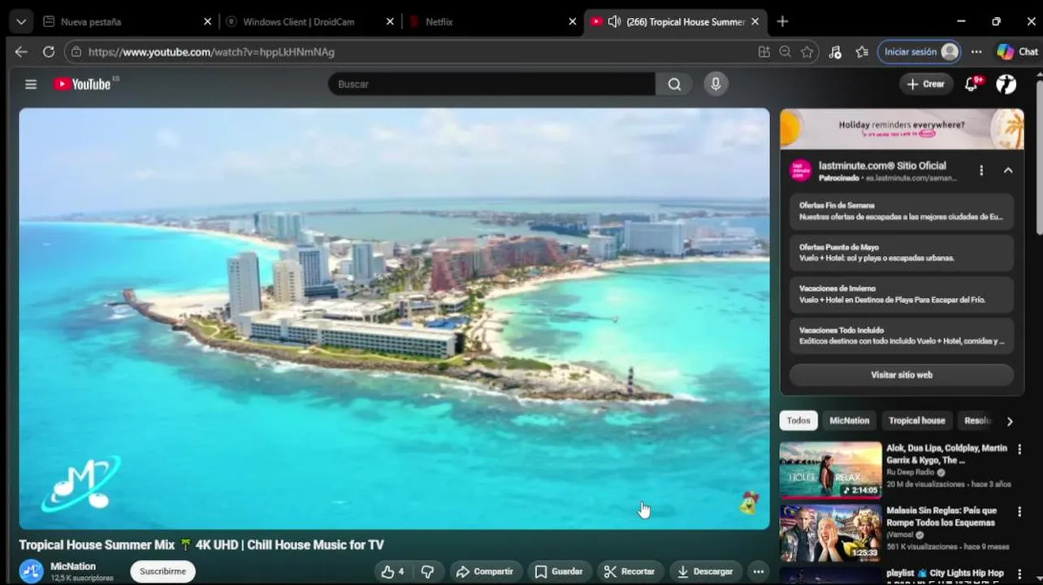Open the split screen apps icon
This screenshot has width=1043, height=585.
coord(764,52)
